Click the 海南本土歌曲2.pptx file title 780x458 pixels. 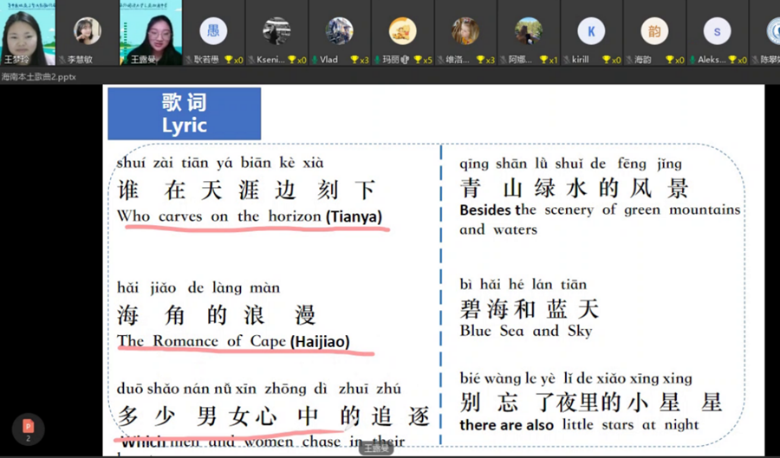pos(38,77)
